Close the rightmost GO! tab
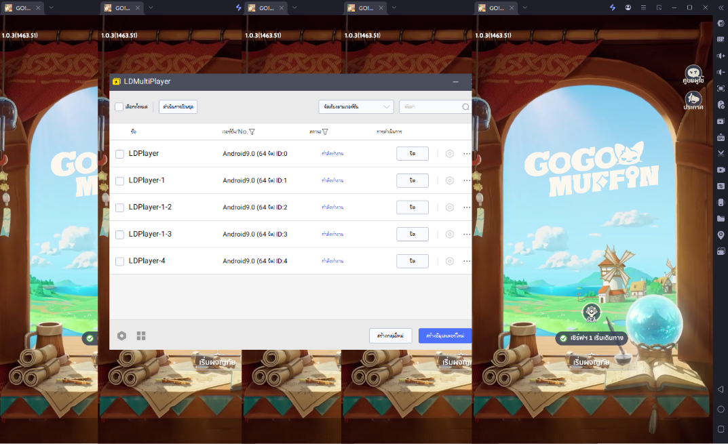Viewport: 728px width, 444px height. pos(512,8)
